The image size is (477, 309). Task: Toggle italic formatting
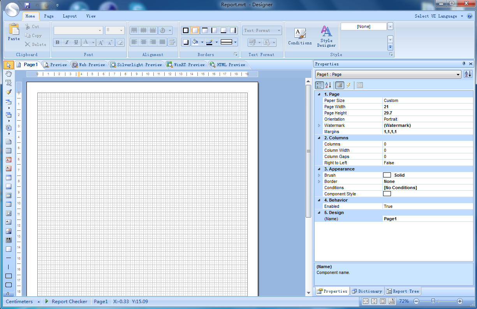[67, 42]
